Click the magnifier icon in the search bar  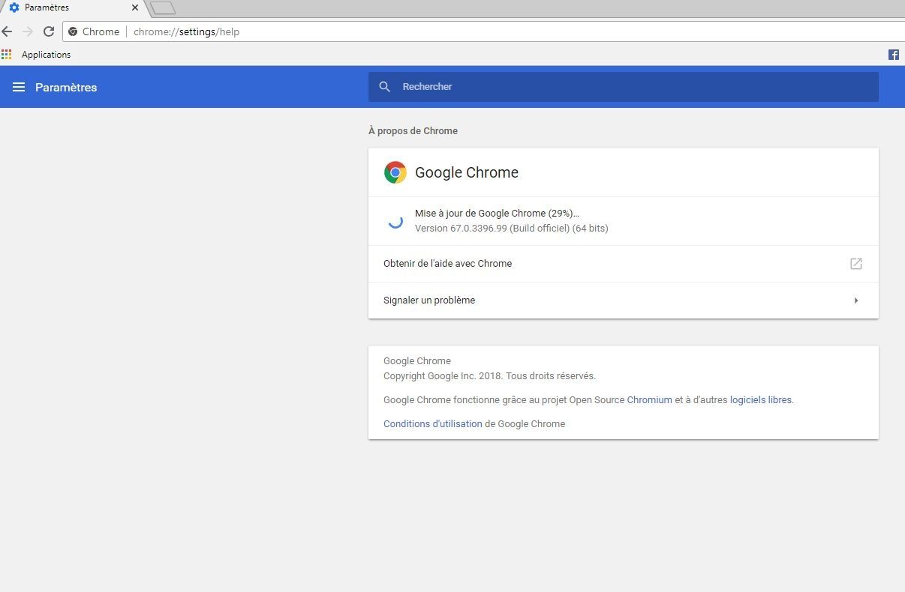(x=385, y=87)
